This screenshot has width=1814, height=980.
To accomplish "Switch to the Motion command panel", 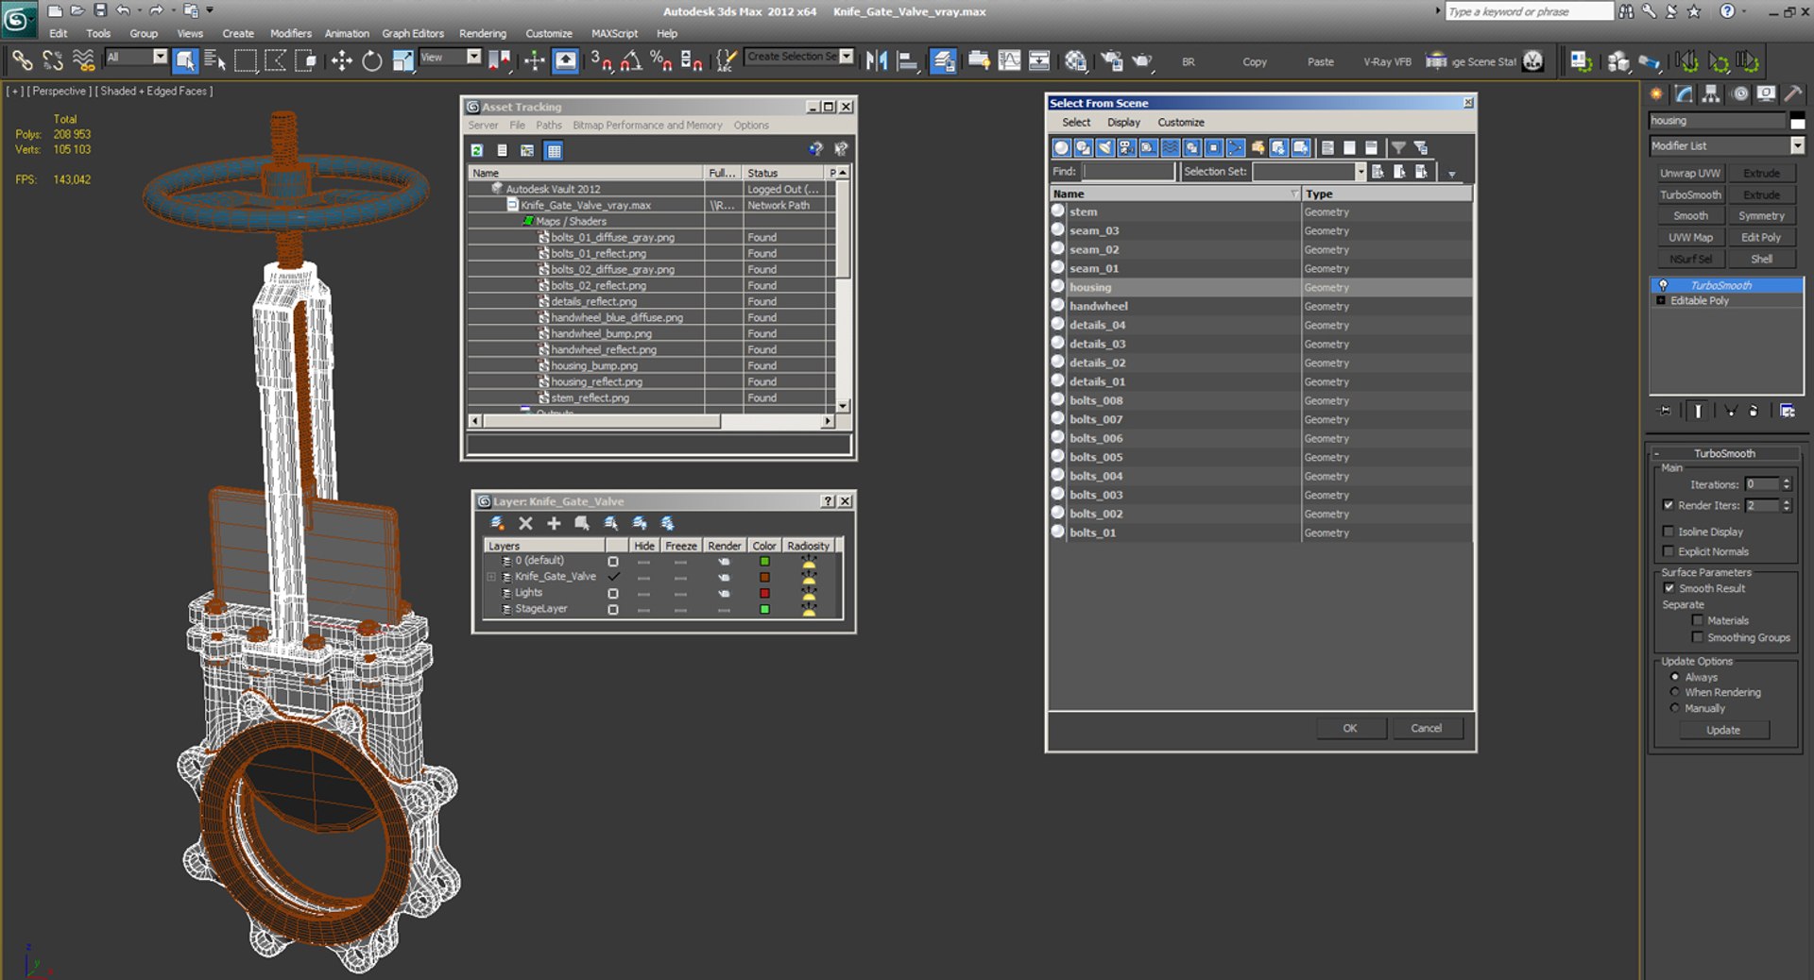I will [1739, 93].
